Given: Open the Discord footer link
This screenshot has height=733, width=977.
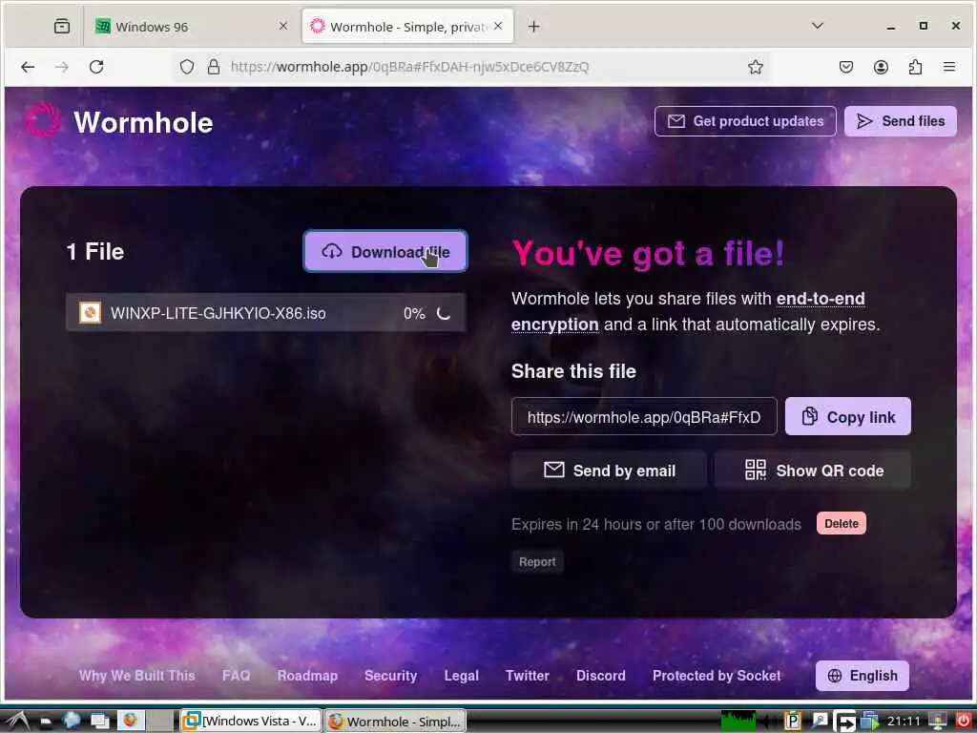Looking at the screenshot, I should click(601, 676).
